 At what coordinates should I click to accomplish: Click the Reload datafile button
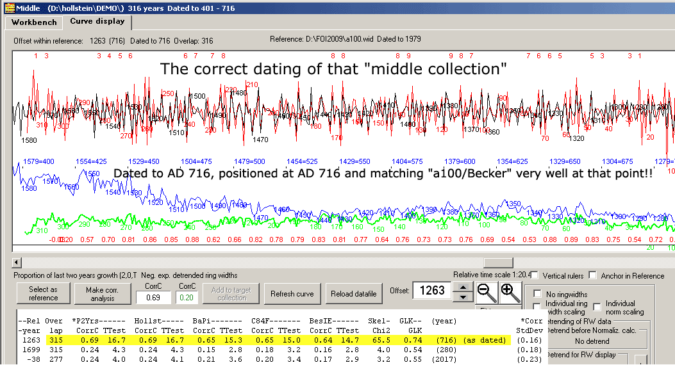click(354, 294)
